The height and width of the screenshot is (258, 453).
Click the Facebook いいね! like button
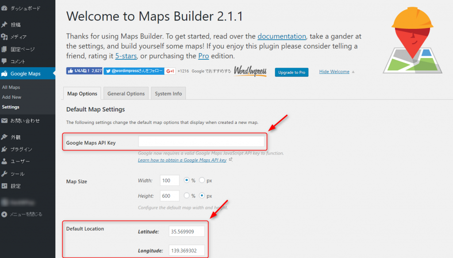tap(84, 71)
